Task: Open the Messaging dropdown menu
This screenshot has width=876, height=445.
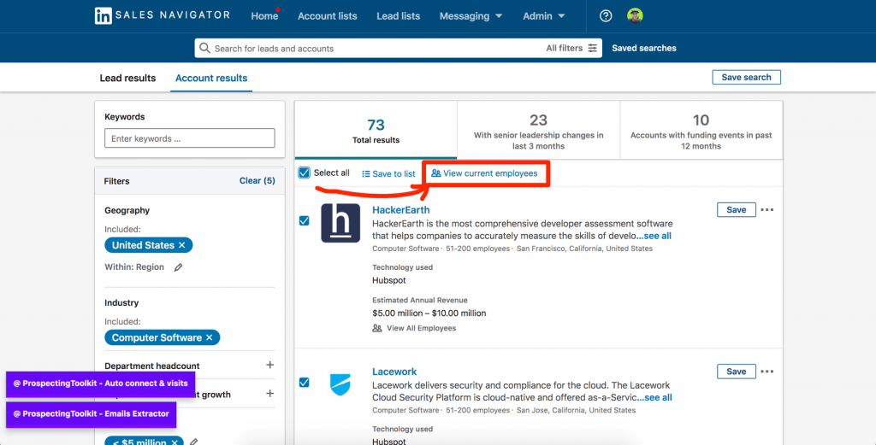Action: [471, 16]
